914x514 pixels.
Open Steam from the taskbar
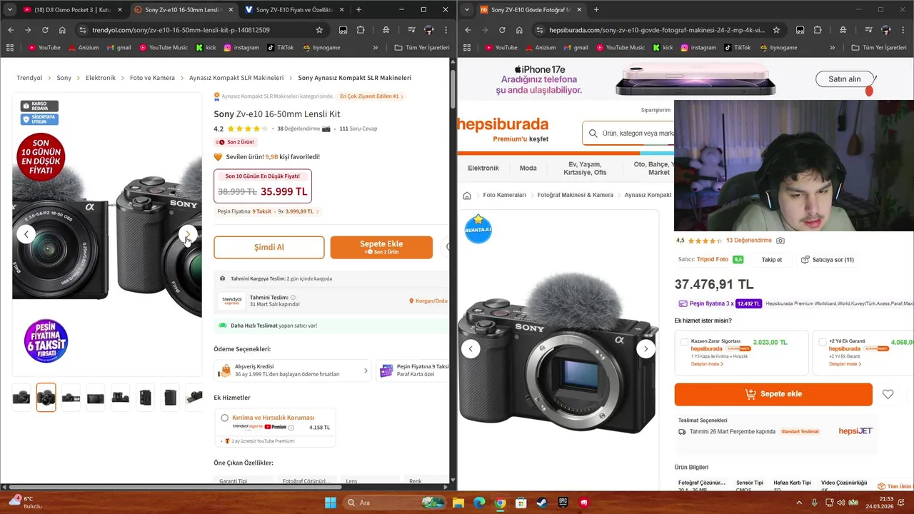click(x=541, y=503)
